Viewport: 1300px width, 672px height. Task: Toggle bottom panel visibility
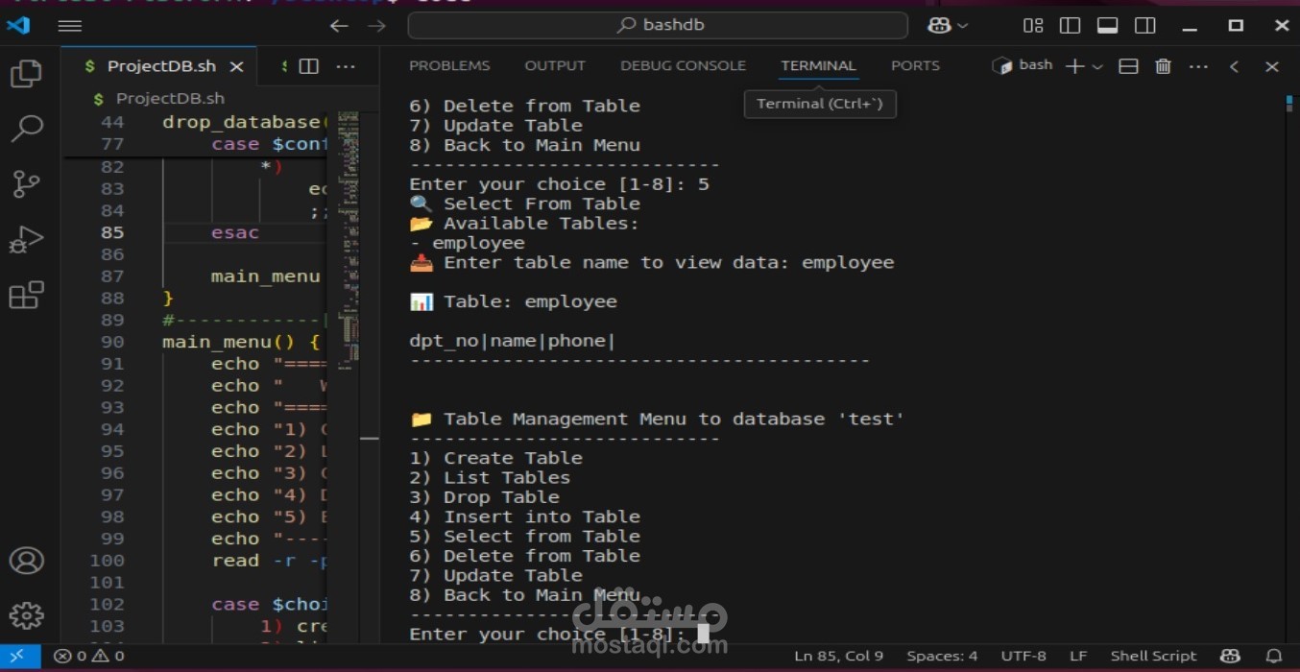point(1107,26)
